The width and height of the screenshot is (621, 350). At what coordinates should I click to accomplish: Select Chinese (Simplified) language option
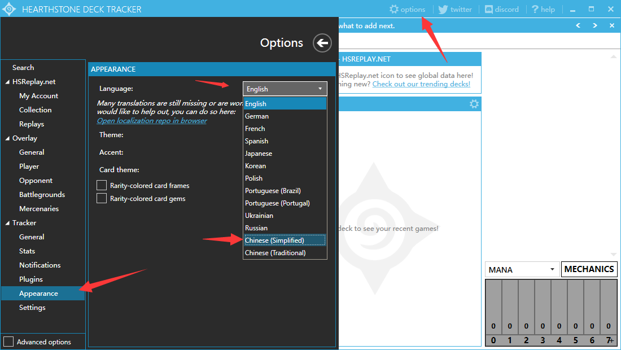[285, 240]
